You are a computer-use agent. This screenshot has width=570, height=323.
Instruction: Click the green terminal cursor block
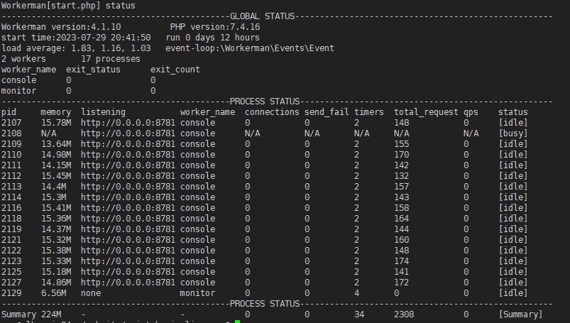tap(237, 322)
